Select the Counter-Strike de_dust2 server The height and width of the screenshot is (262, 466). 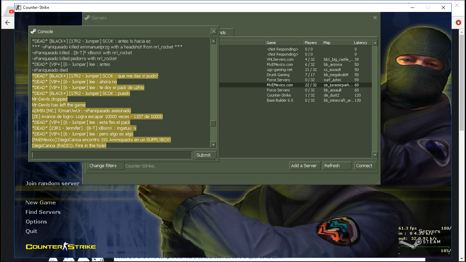295,95
